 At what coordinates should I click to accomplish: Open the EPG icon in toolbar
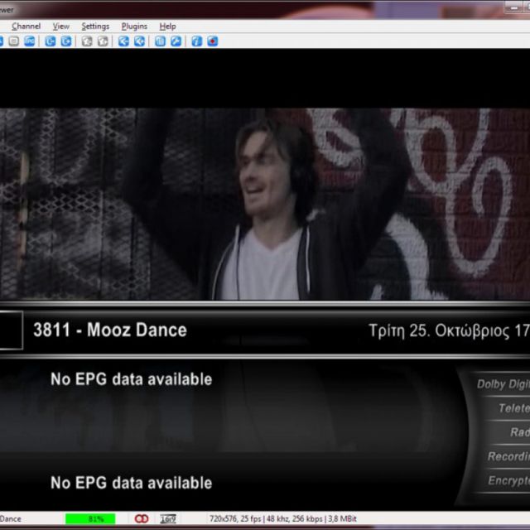coord(30,41)
